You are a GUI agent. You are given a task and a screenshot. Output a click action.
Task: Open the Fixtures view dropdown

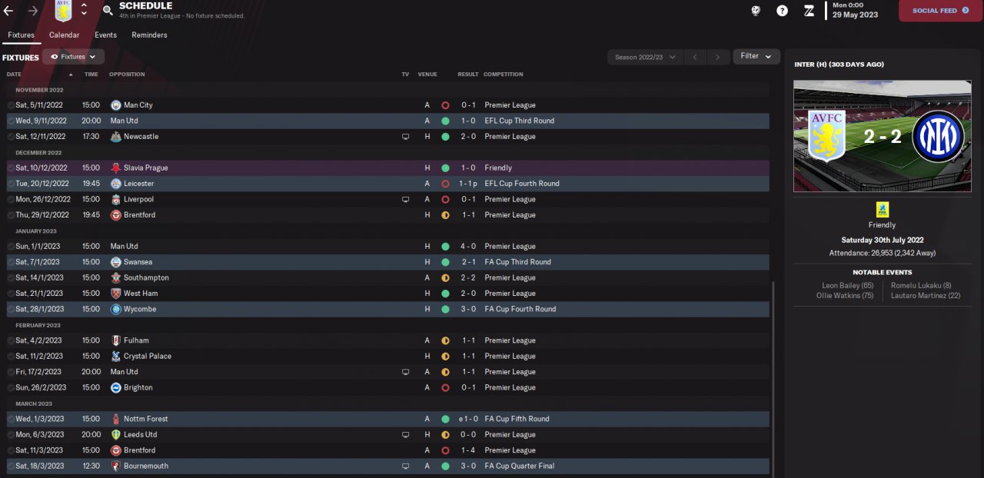[74, 57]
